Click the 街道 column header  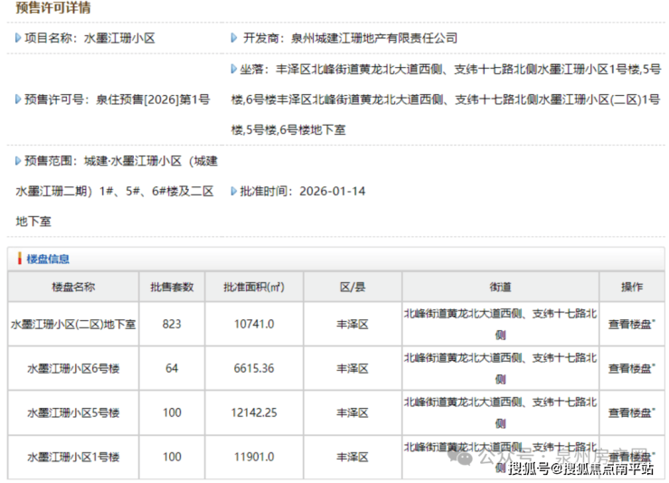click(x=500, y=288)
